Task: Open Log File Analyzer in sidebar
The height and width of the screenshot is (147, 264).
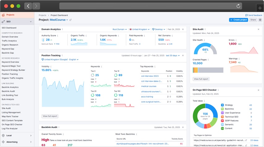Action: (10, 128)
